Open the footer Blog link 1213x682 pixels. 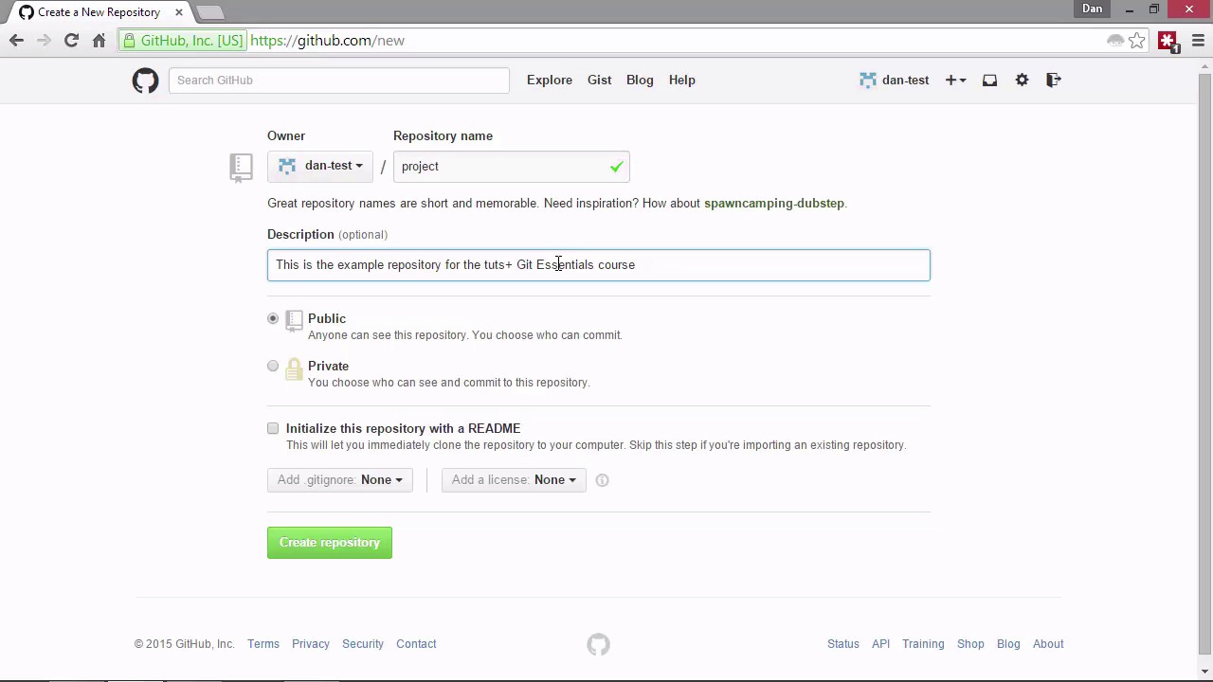pyautogui.click(x=1008, y=644)
